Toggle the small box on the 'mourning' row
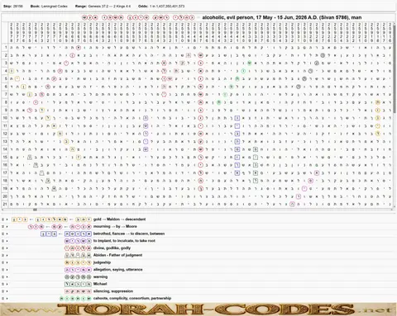Image resolution: width=397 pixels, height=316 pixels. [2, 227]
